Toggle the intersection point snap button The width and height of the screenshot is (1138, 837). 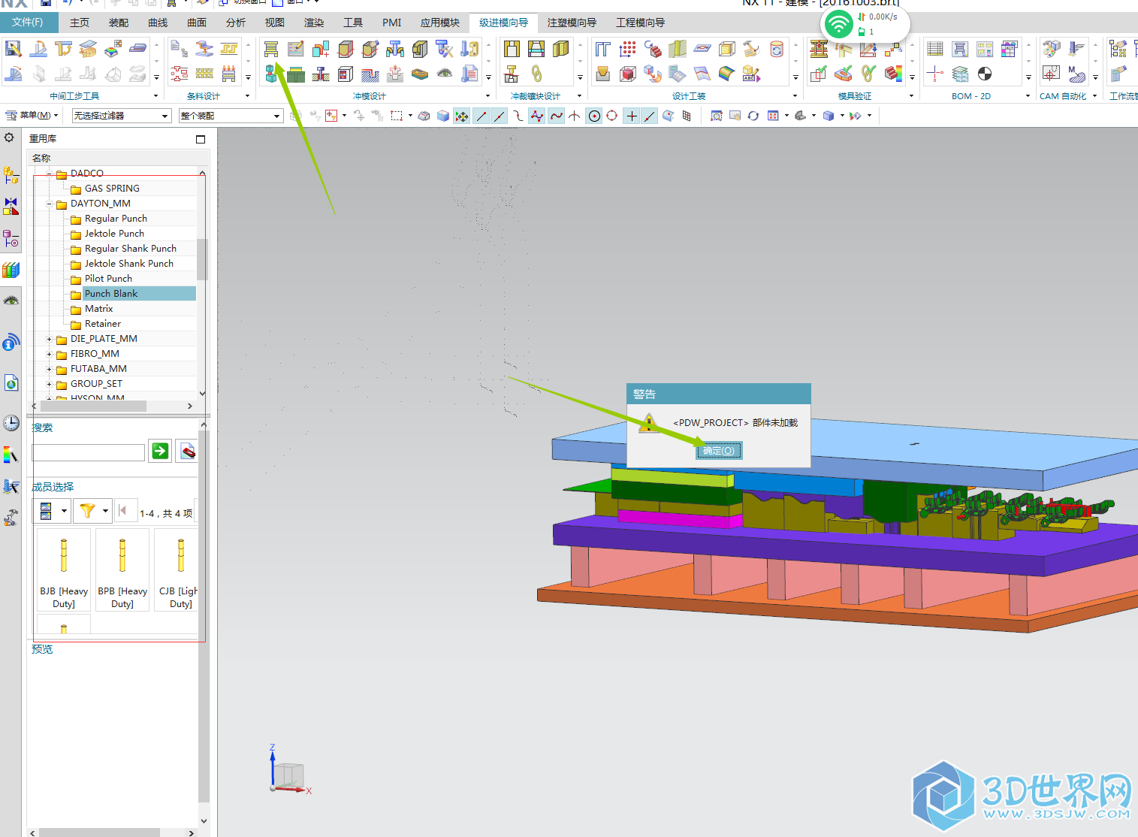click(575, 116)
